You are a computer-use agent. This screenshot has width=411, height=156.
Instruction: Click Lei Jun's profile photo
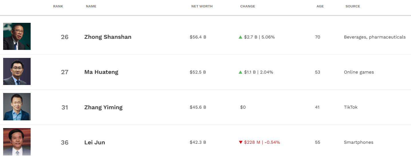click(x=17, y=142)
